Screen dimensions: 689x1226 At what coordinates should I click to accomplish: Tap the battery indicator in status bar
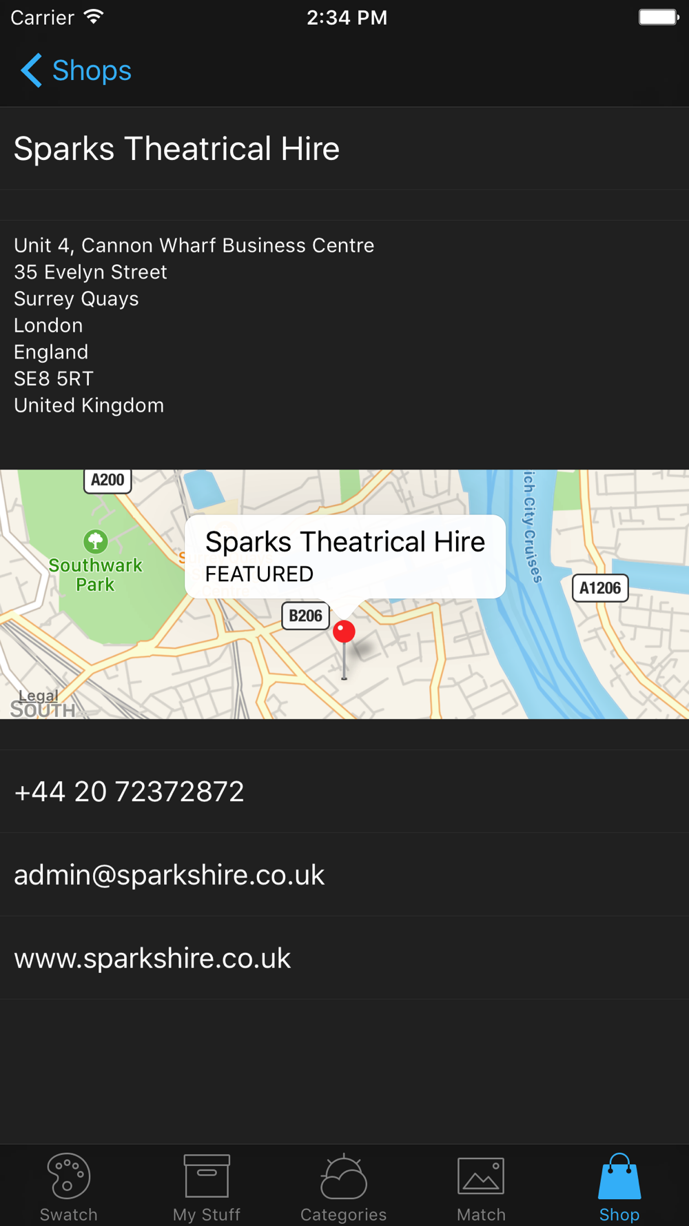point(659,17)
